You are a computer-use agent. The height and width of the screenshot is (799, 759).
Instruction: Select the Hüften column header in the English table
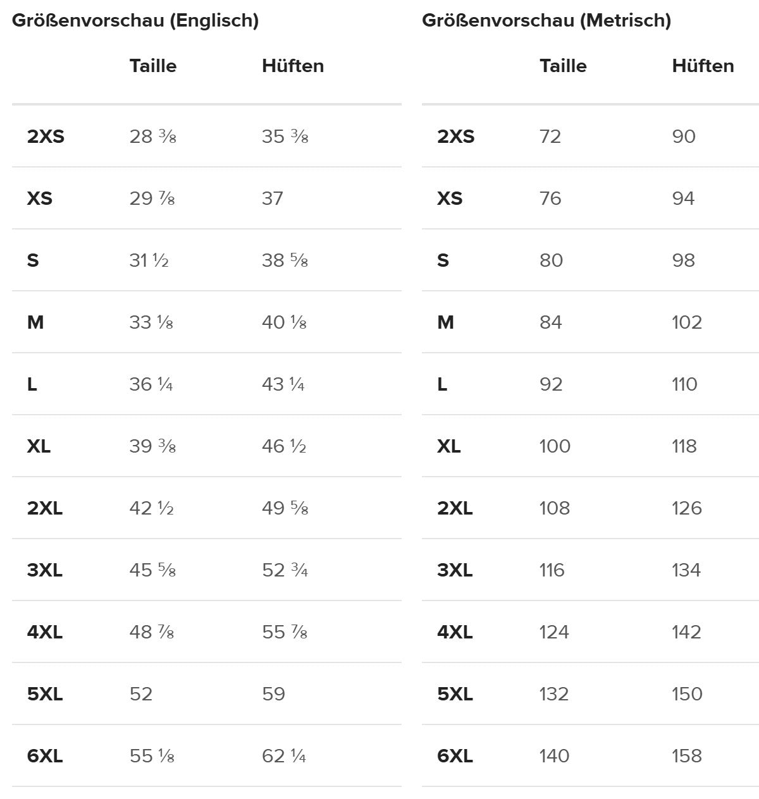pyautogui.click(x=293, y=66)
